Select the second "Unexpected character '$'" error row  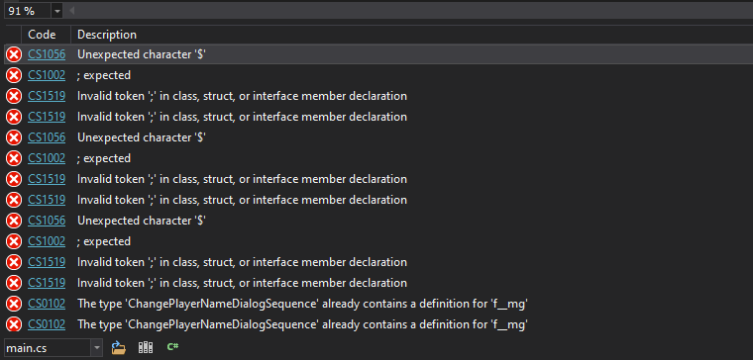[376, 137]
